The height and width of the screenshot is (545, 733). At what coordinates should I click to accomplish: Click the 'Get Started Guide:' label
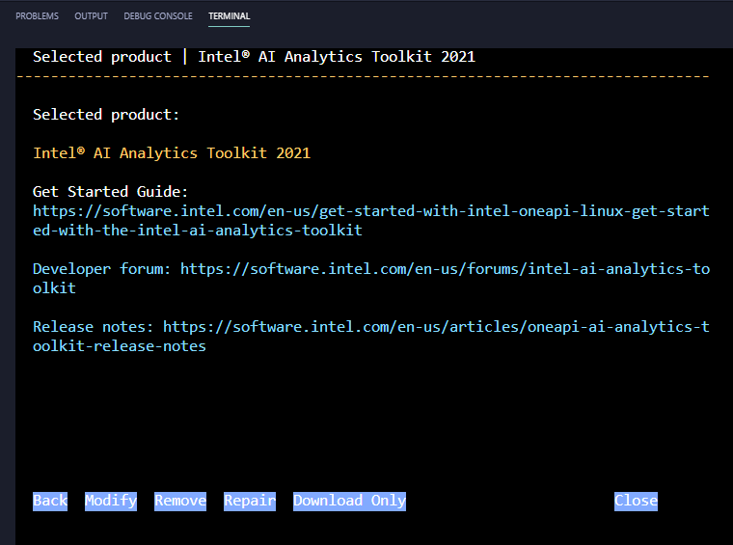pos(110,192)
